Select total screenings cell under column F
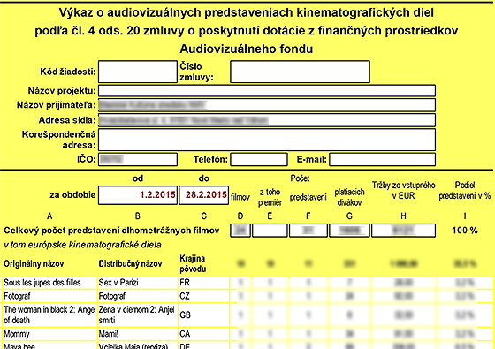Screen dimensions: 495x349 pyautogui.click(x=308, y=231)
